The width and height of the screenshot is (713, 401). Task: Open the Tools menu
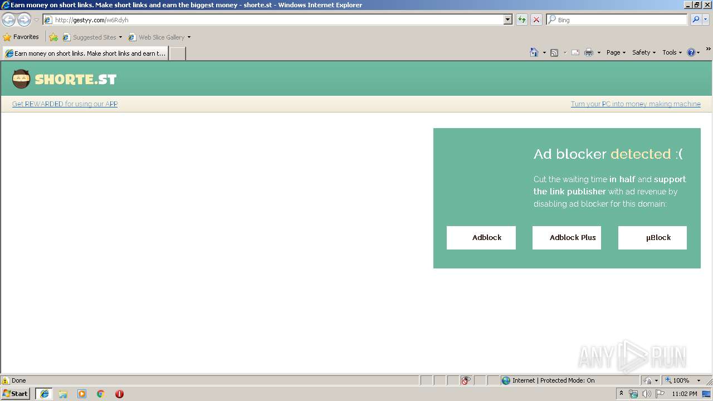(x=672, y=52)
